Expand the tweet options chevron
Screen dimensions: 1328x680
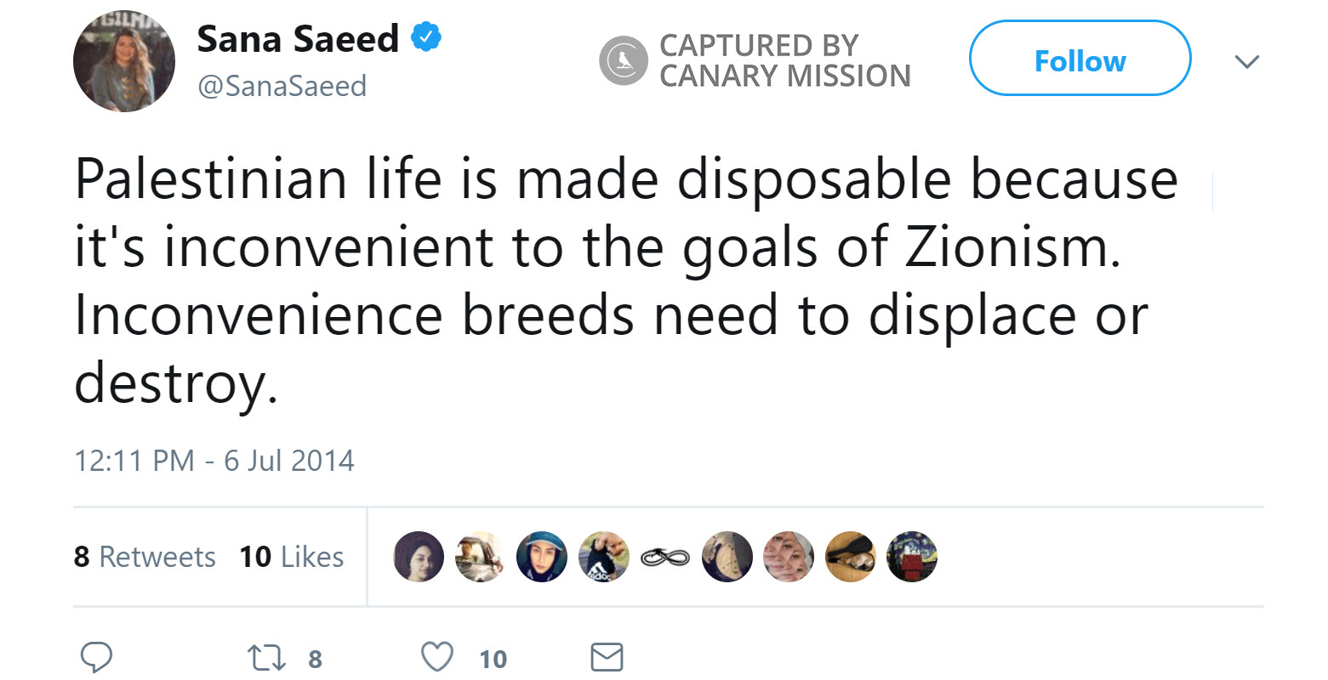click(1246, 61)
